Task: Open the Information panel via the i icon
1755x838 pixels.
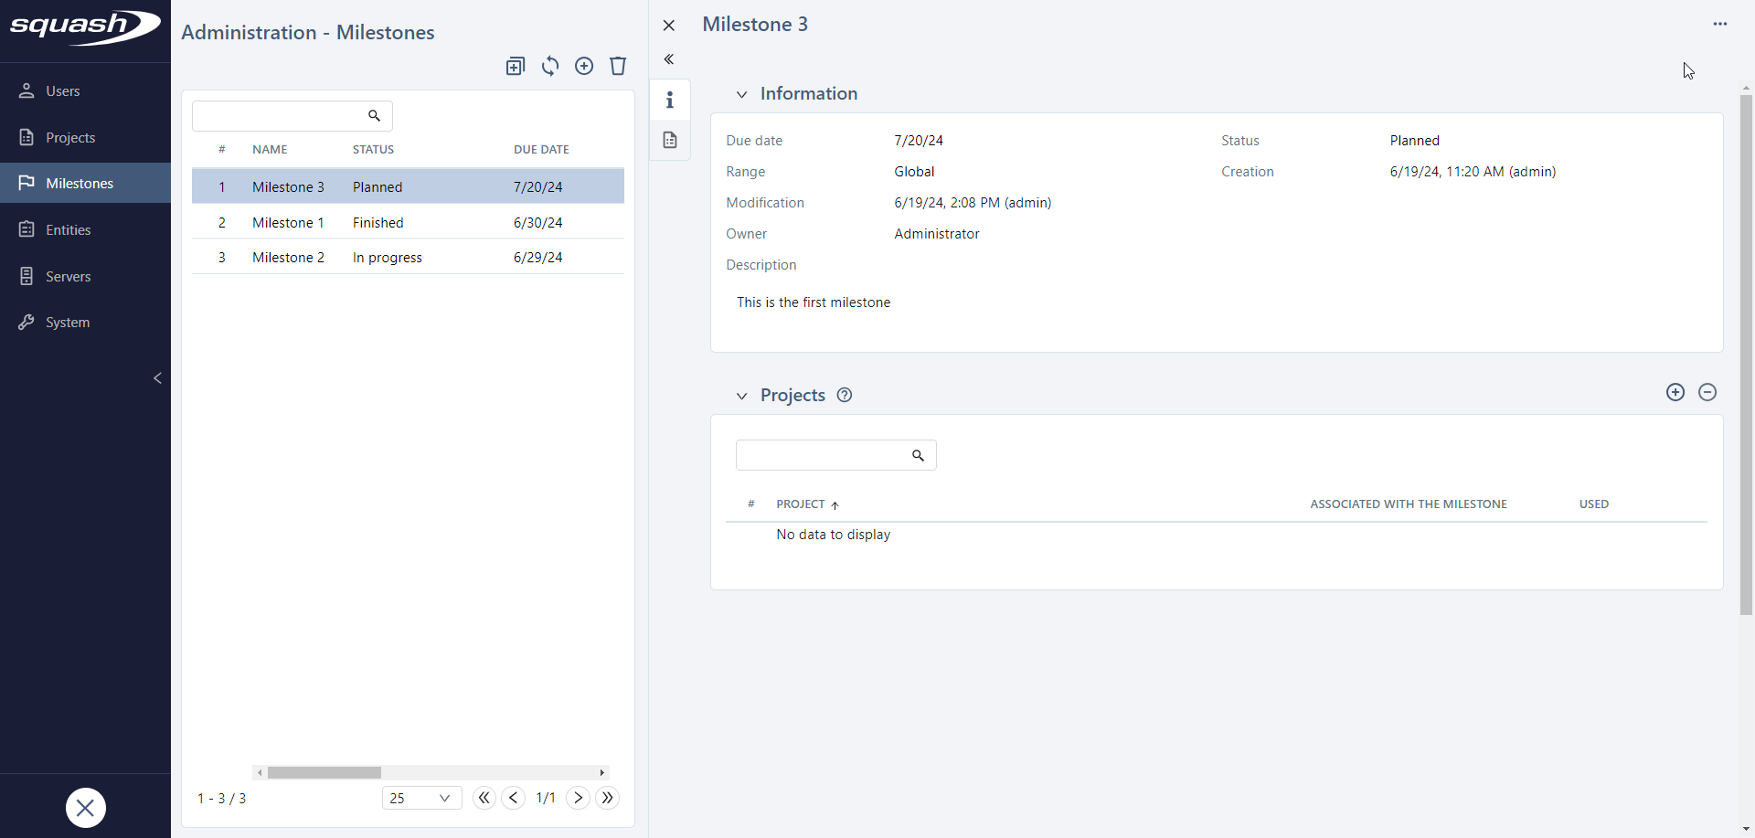Action: tap(670, 100)
